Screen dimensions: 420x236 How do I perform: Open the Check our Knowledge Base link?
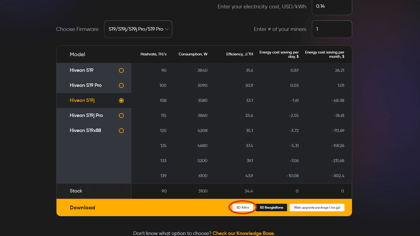tap(243, 233)
